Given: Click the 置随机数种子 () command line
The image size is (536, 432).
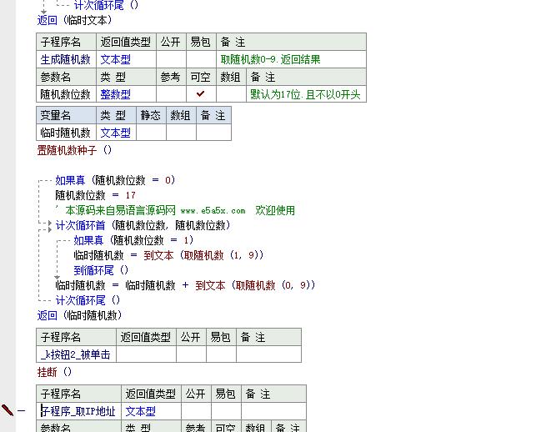Looking at the screenshot, I should 74,150.
